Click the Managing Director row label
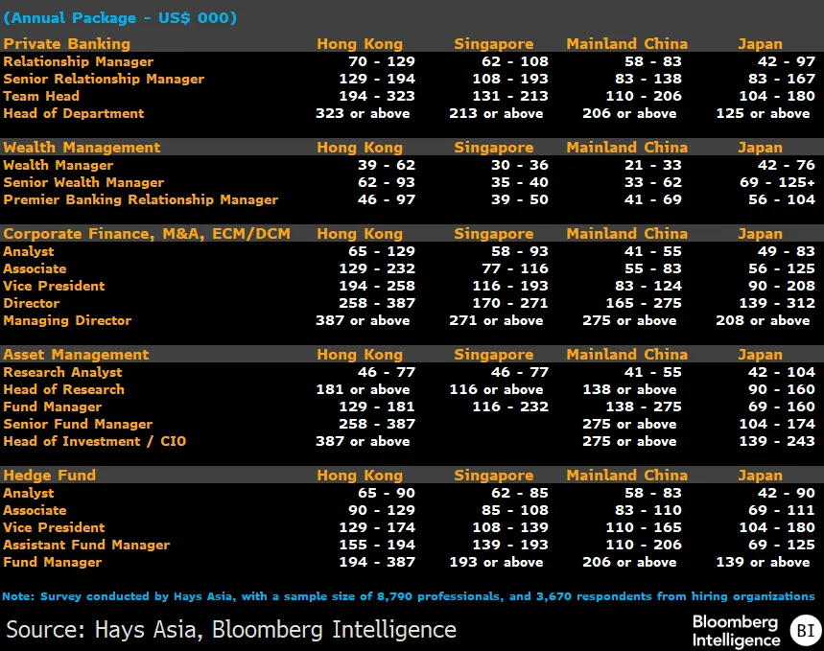Screen dimensions: 824x651 tap(67, 320)
